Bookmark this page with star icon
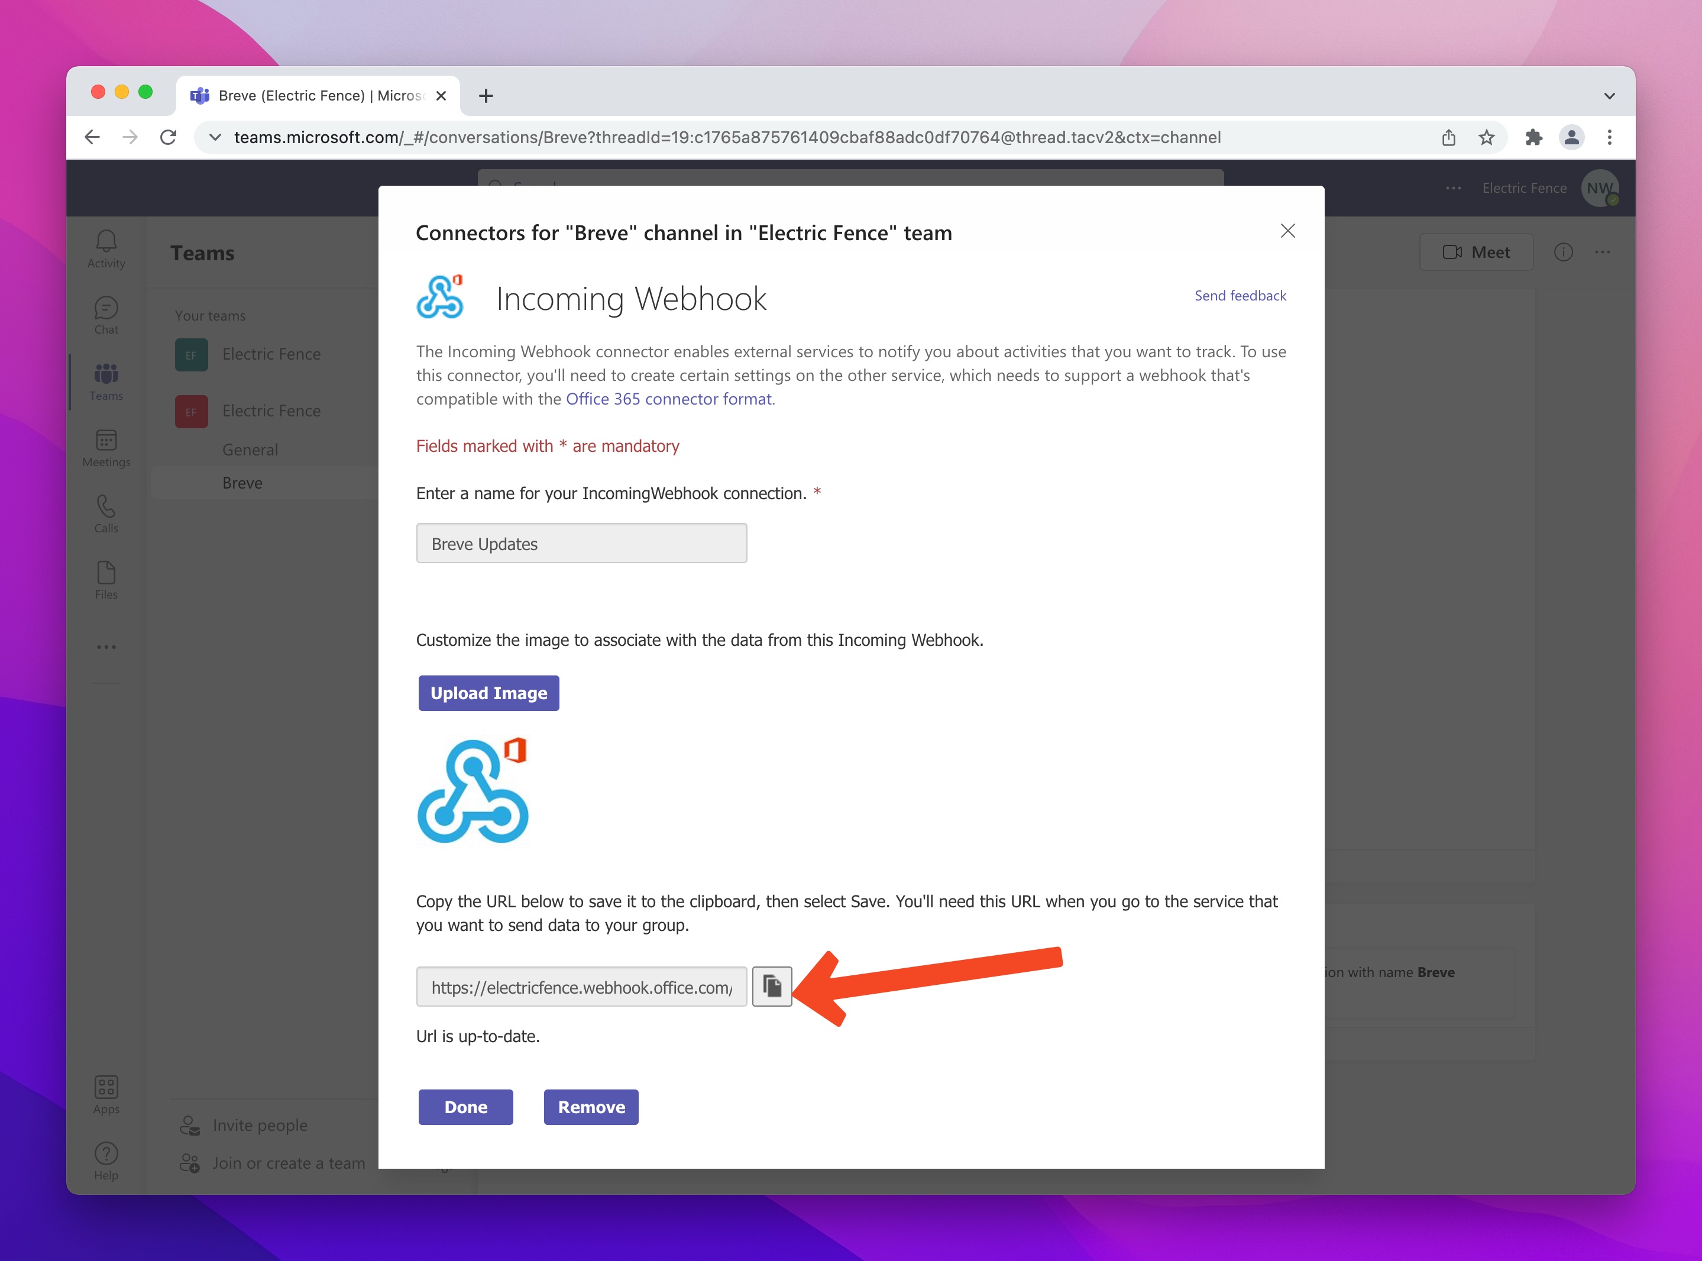This screenshot has width=1702, height=1261. coord(1486,137)
